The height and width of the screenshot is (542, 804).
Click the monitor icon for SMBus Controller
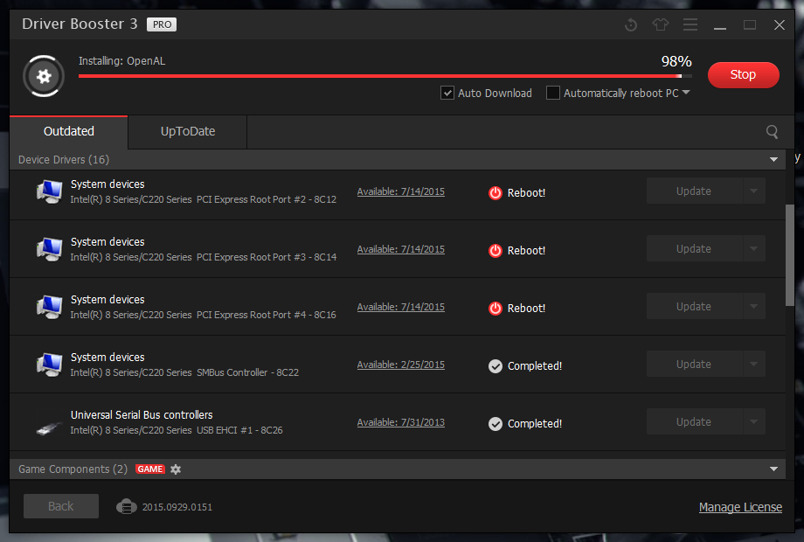[x=49, y=365]
